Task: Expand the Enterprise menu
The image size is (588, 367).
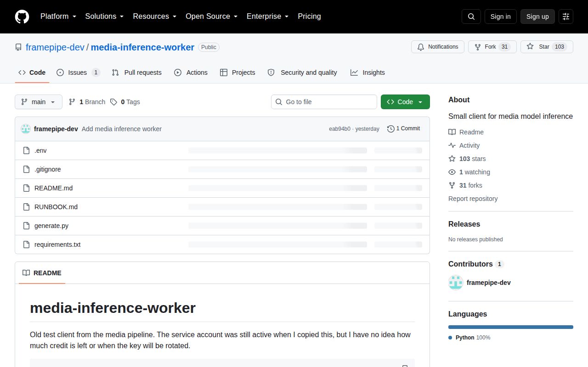Action: coord(268,17)
